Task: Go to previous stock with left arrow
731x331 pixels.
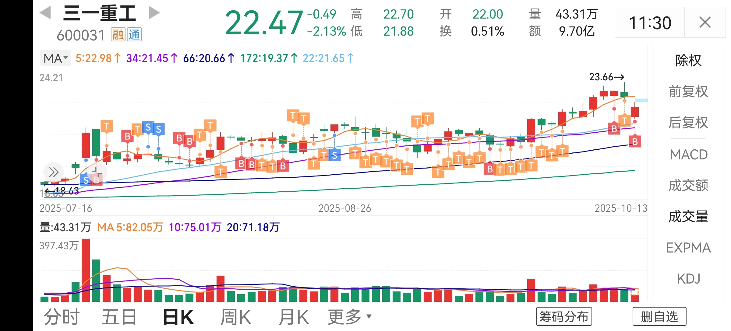Action: point(45,13)
